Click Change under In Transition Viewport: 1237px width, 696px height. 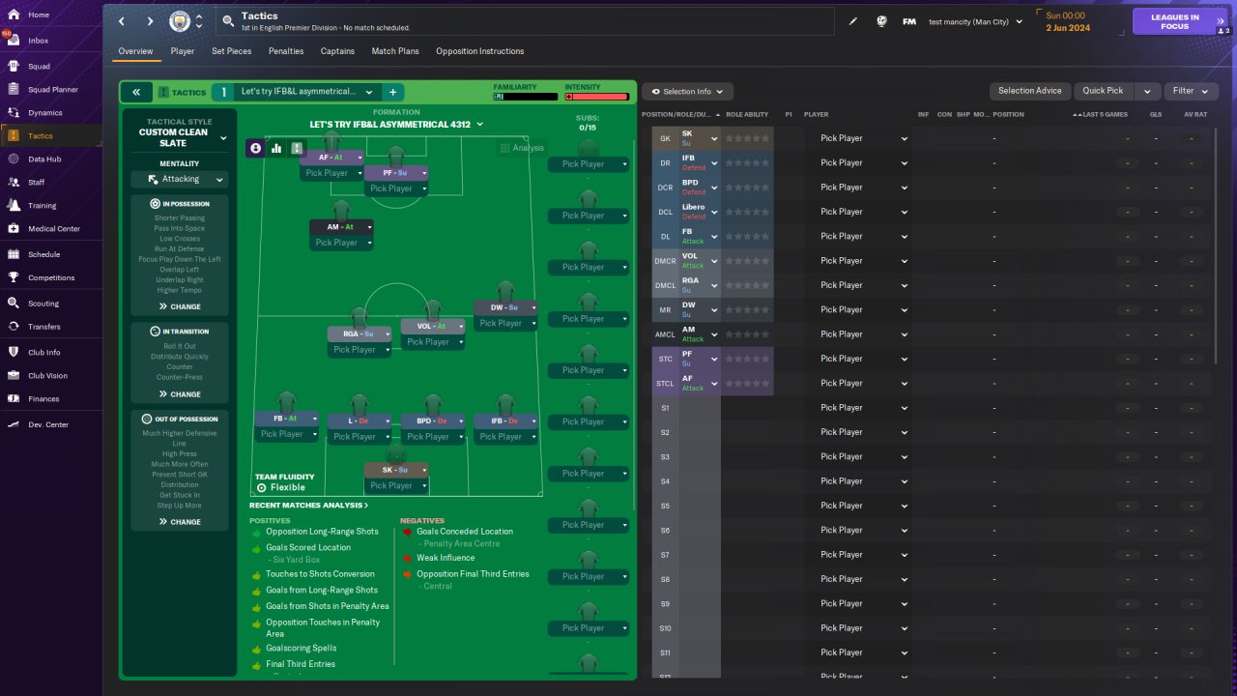tap(180, 394)
